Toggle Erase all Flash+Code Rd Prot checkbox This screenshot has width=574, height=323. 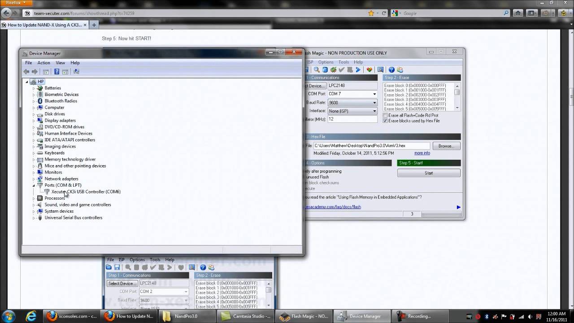pyautogui.click(x=385, y=115)
